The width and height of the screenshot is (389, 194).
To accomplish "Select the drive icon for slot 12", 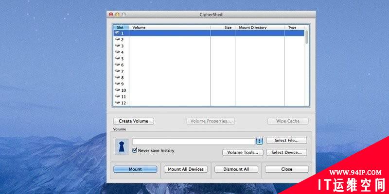I will point(118,103).
